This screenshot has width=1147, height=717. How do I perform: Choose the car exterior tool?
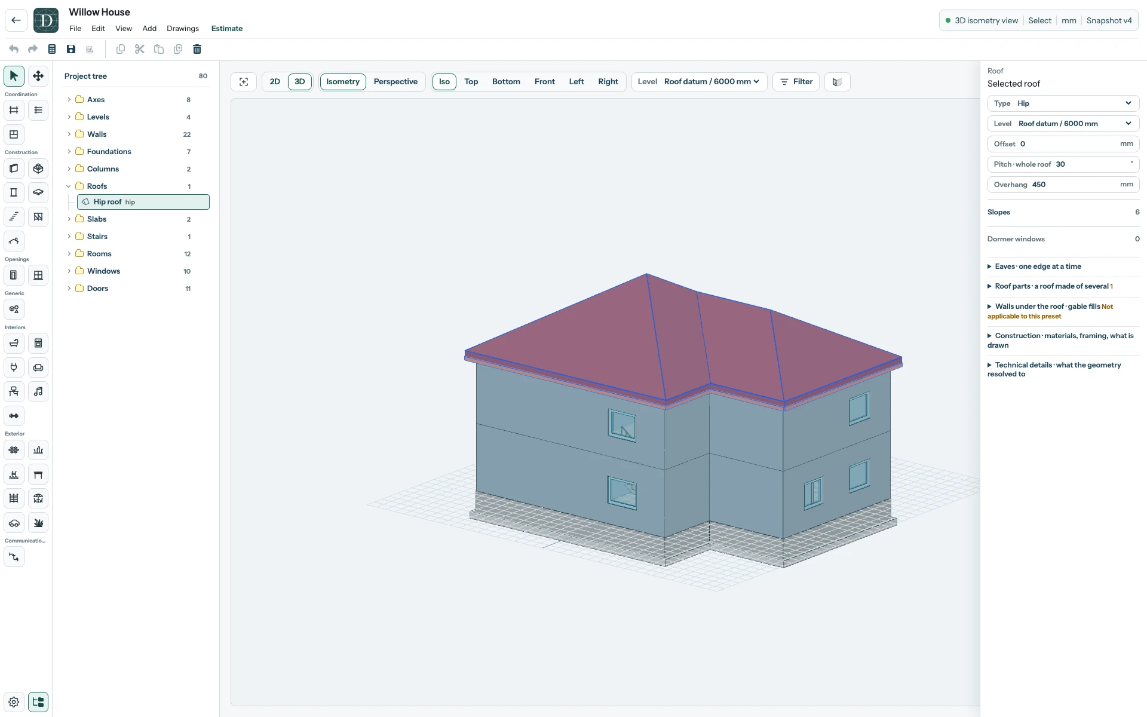[14, 523]
